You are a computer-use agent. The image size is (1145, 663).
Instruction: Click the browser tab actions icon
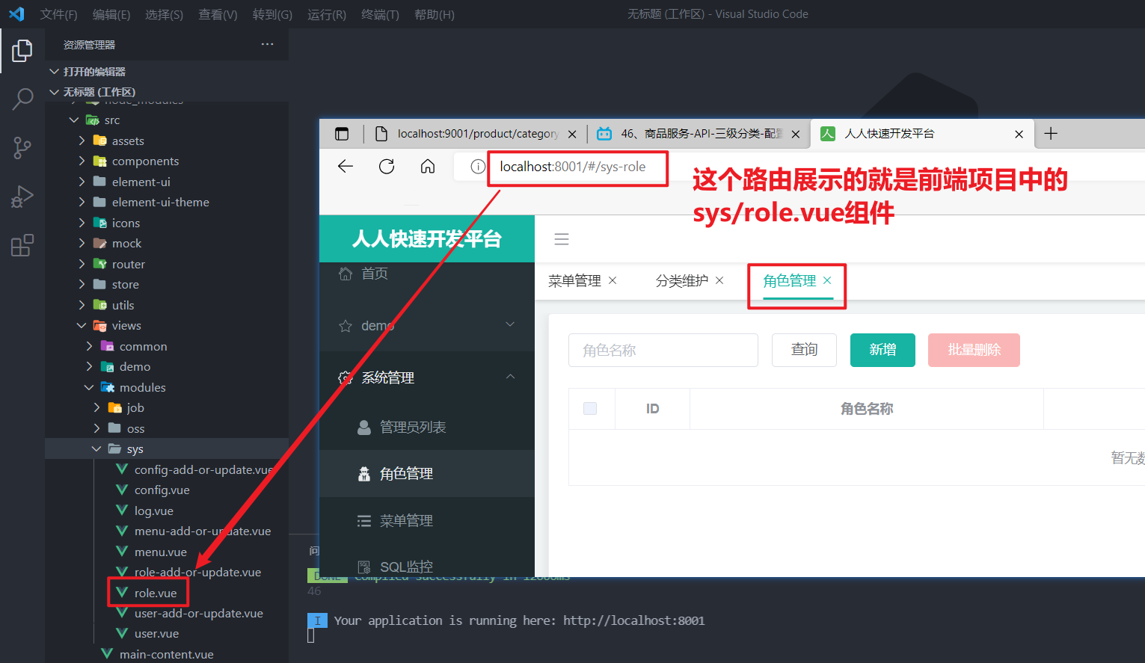tap(342, 134)
